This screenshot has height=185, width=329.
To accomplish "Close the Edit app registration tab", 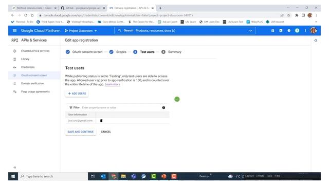I will point(153,8).
